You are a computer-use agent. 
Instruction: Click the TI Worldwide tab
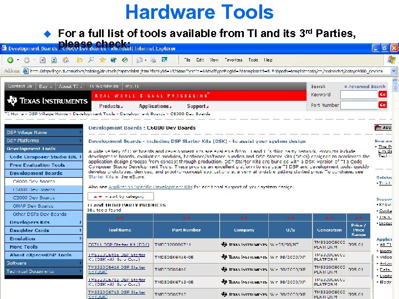coord(104,86)
